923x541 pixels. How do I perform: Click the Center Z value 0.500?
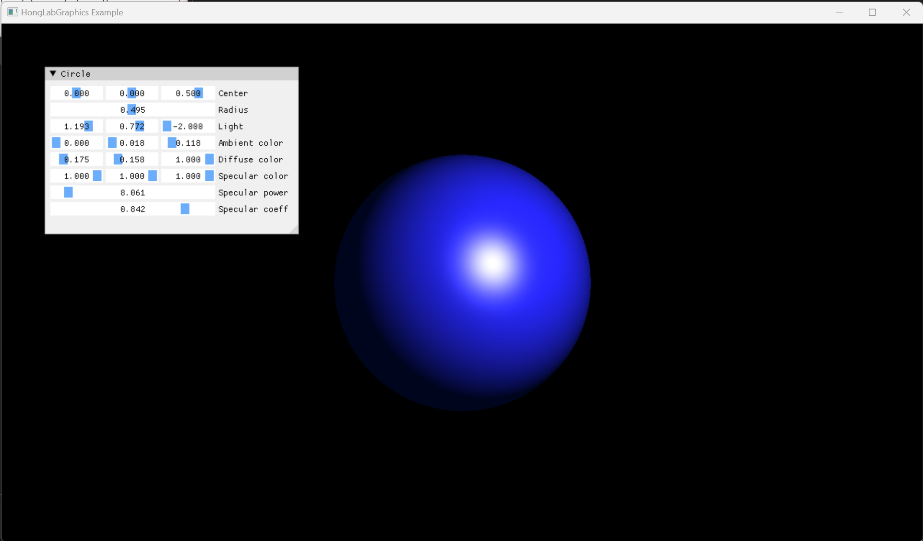click(188, 93)
